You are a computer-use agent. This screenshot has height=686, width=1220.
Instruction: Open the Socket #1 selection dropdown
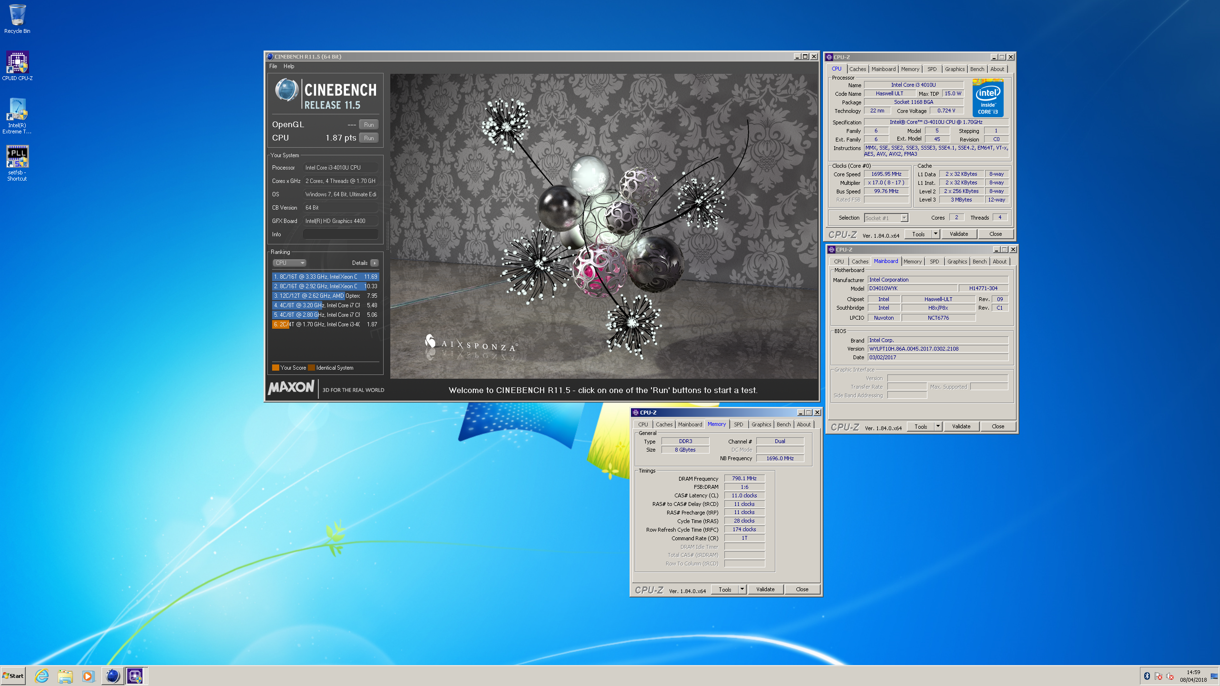click(886, 218)
